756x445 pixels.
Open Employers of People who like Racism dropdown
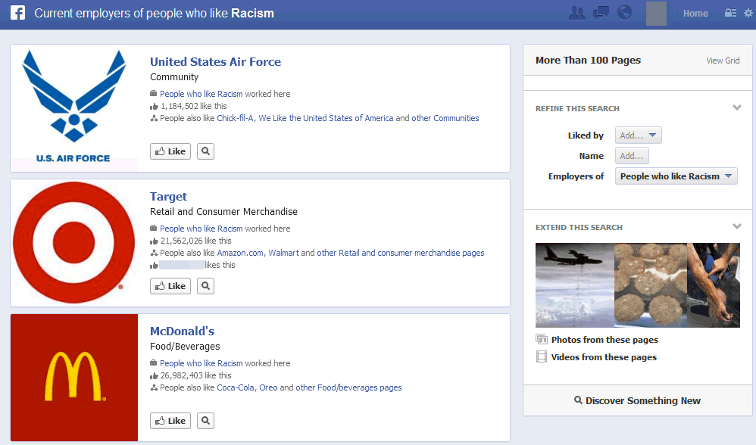pyautogui.click(x=676, y=176)
